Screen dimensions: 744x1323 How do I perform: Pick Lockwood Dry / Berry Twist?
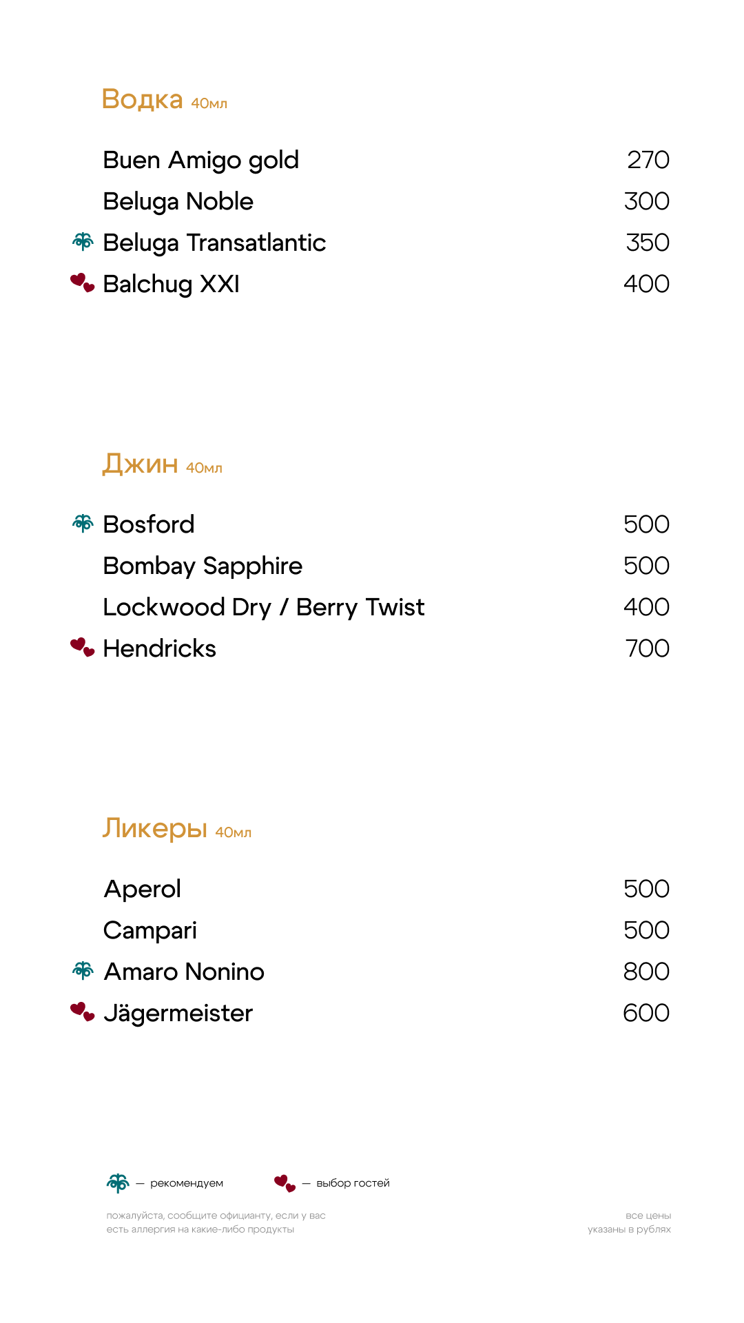coord(263,607)
